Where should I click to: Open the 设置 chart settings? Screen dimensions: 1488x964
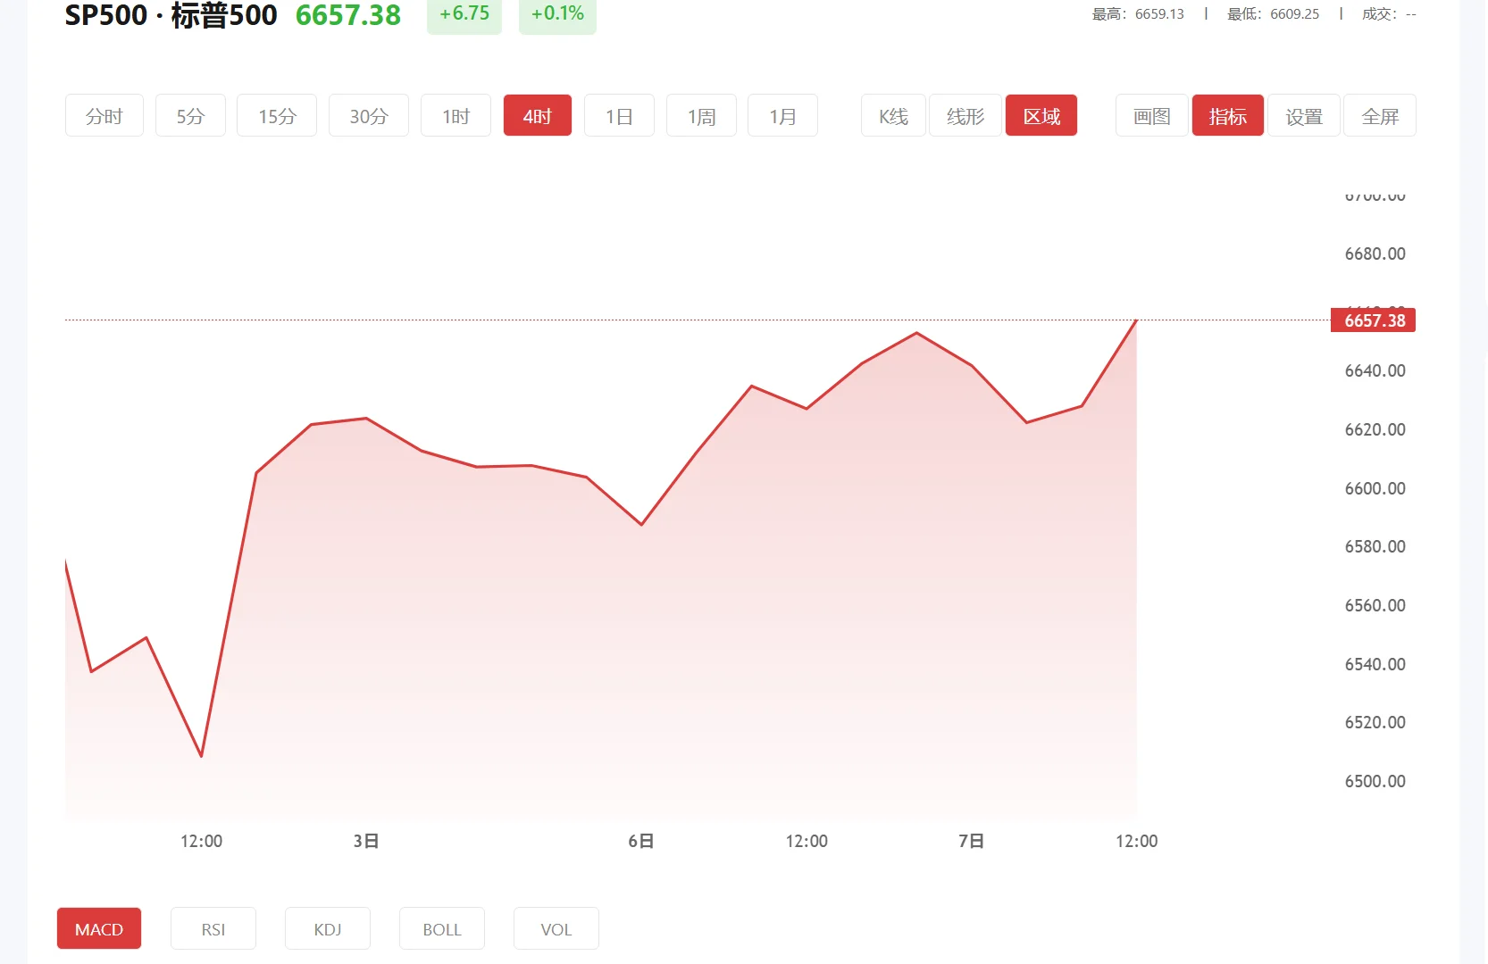tap(1303, 115)
